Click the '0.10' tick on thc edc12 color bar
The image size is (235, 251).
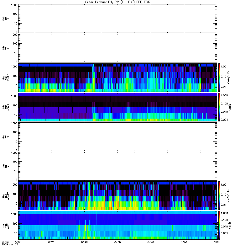click(223, 195)
